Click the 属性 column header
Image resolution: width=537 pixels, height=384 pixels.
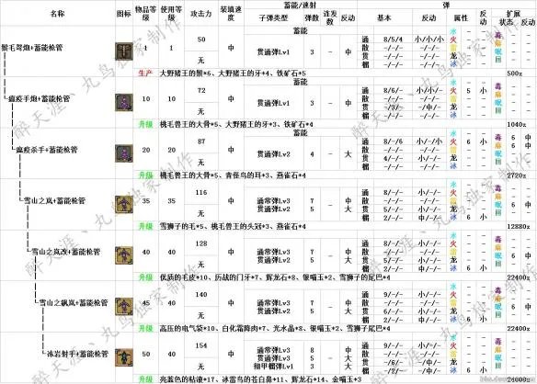coord(461,17)
